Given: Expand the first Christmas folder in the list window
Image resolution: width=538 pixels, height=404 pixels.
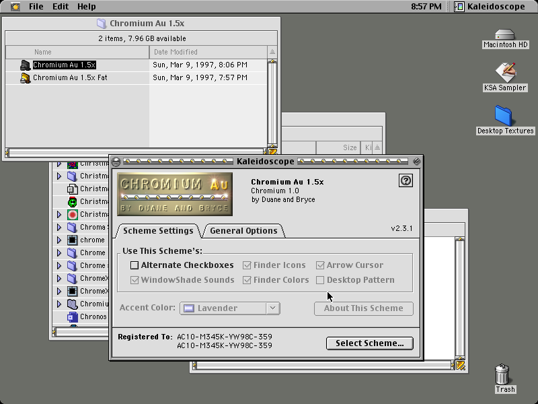Looking at the screenshot, I should pos(59,176).
